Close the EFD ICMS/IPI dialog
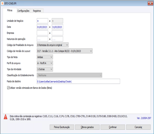Screen dimensions: 154x134 click(x=150, y=3)
